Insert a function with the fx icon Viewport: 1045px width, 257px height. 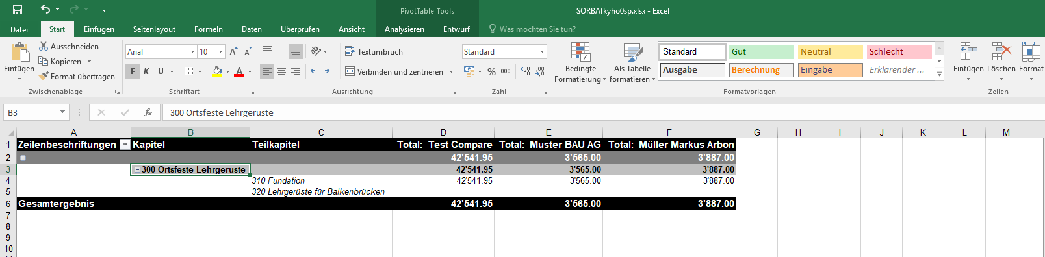[x=148, y=112]
